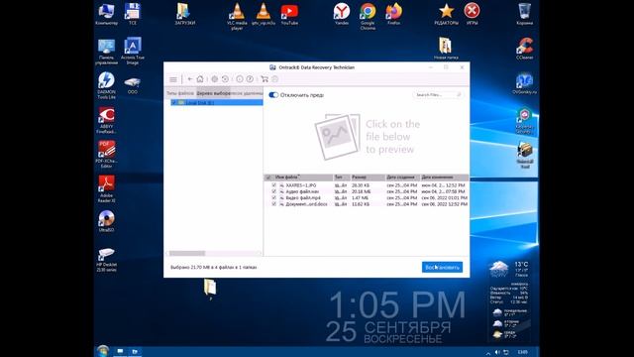Open Adobe Reader XI desktop icon

(x=106, y=189)
